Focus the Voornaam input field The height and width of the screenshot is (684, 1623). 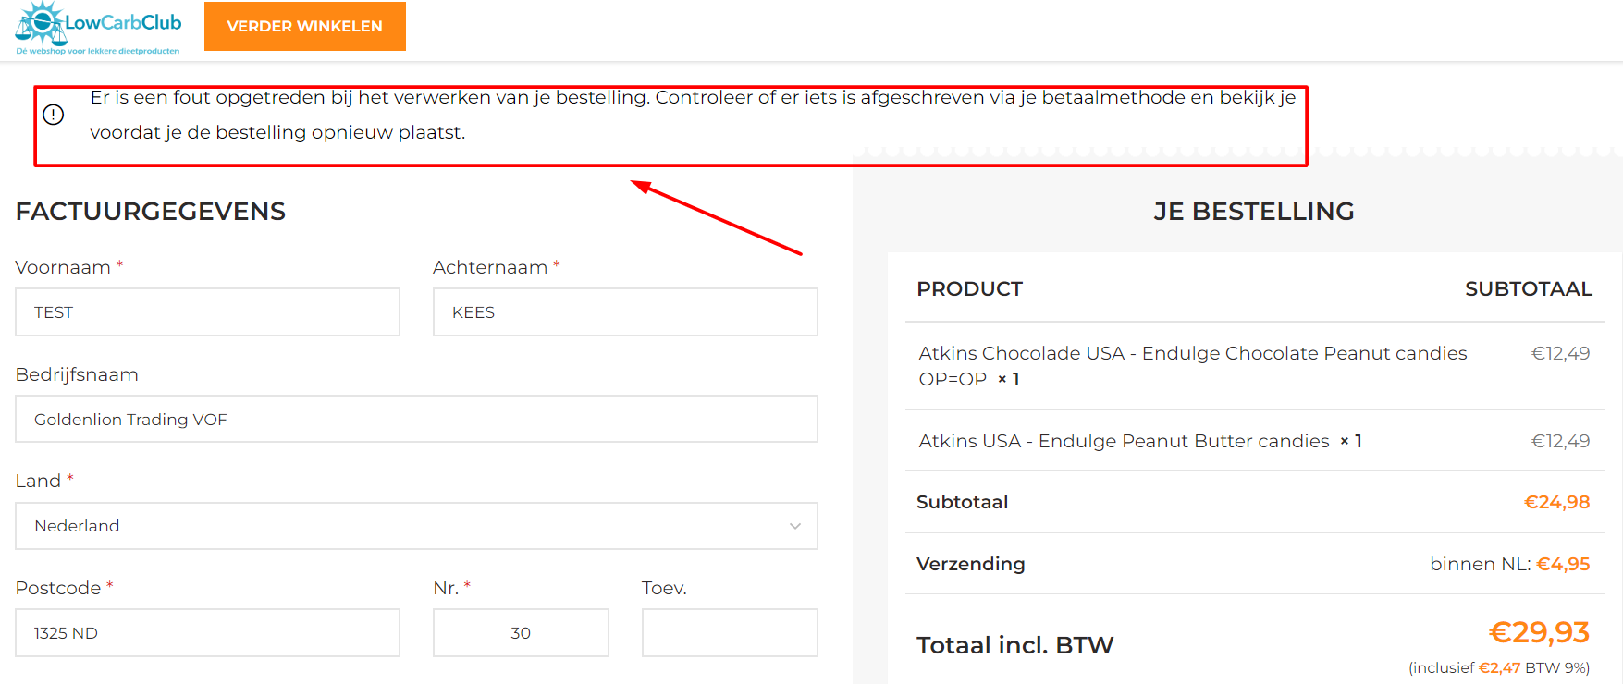(208, 312)
